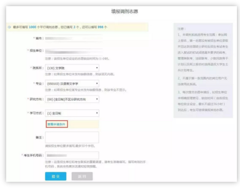This screenshot has height=189, width=240.
Task: Click the gray 返回 back button
Action: coord(82,176)
